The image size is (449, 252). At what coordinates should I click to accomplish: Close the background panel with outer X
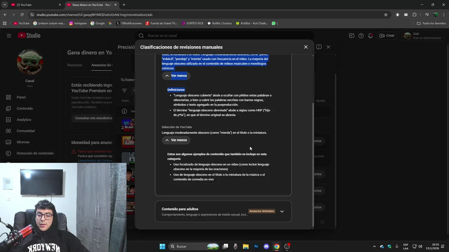point(328,47)
